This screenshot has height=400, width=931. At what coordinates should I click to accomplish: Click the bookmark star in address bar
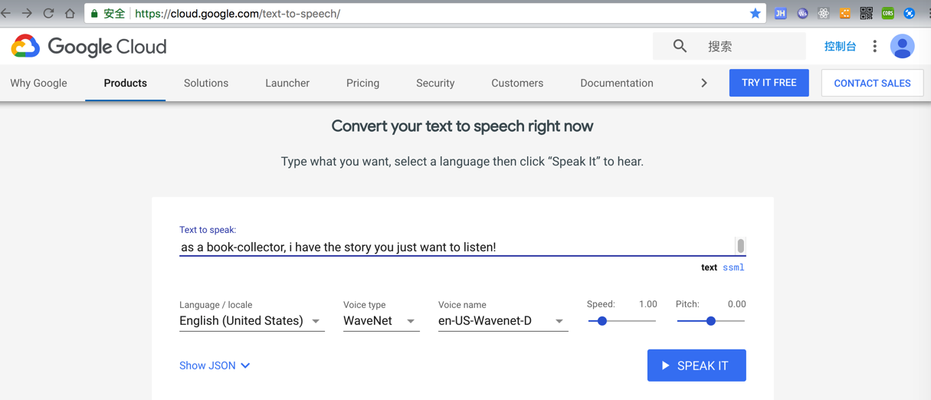(x=755, y=13)
